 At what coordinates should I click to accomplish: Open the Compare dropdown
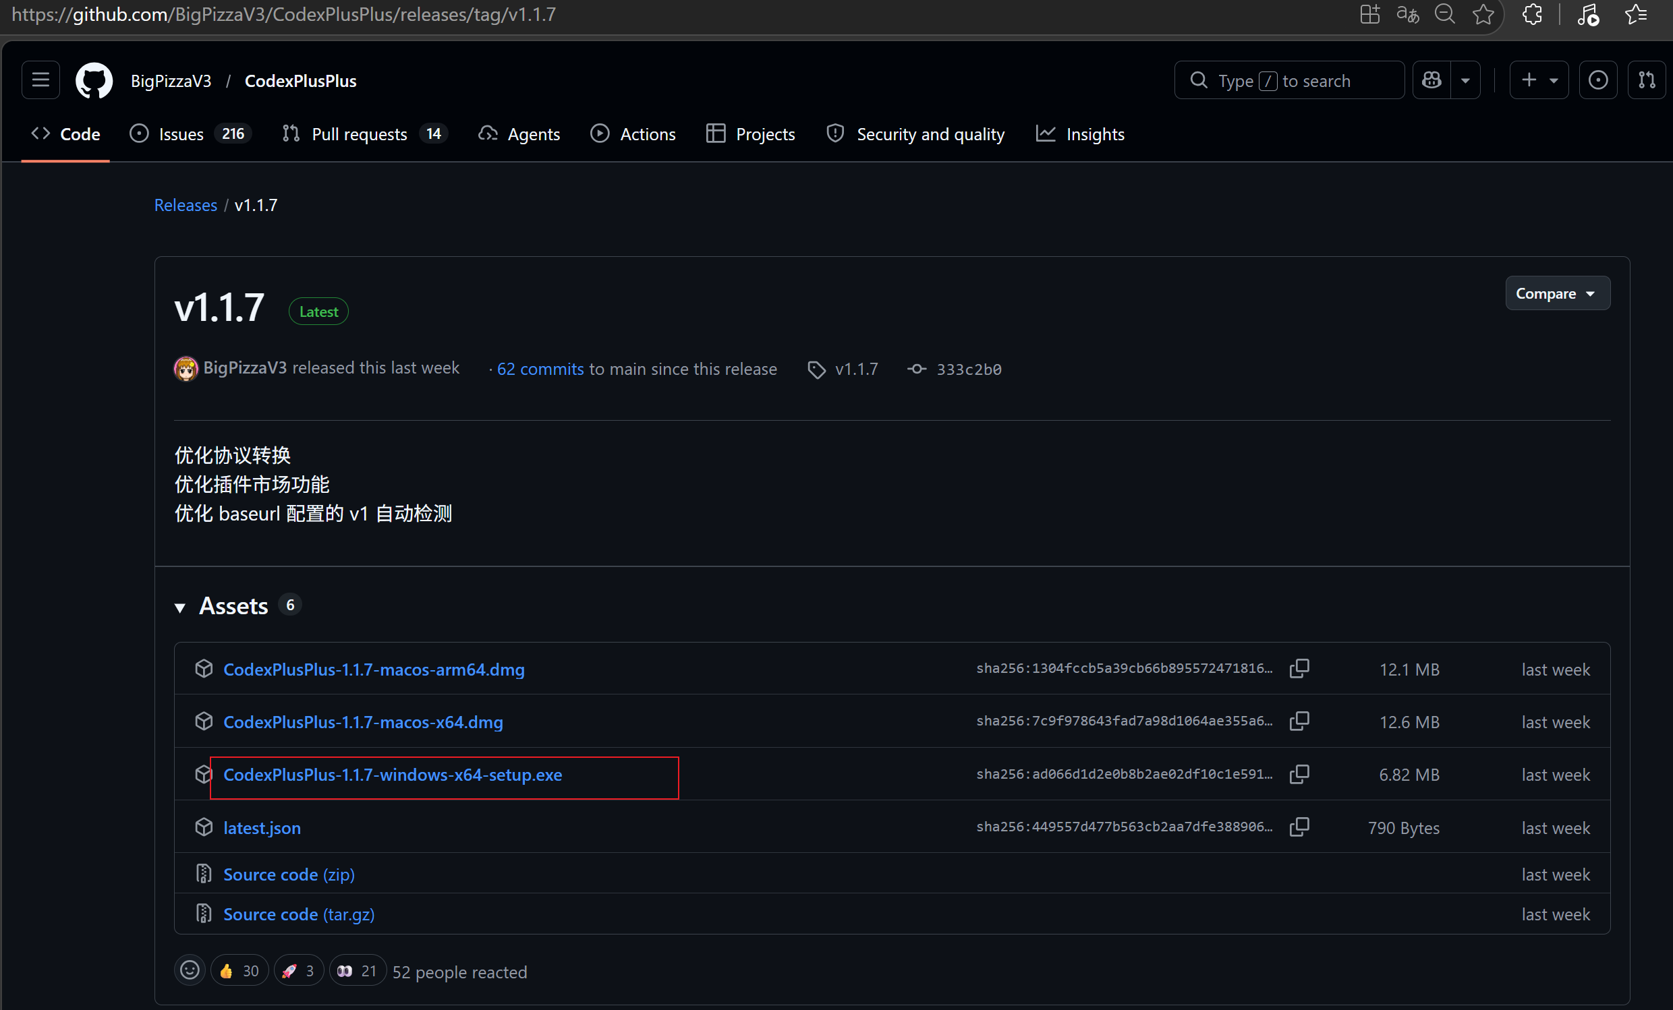[x=1557, y=293]
